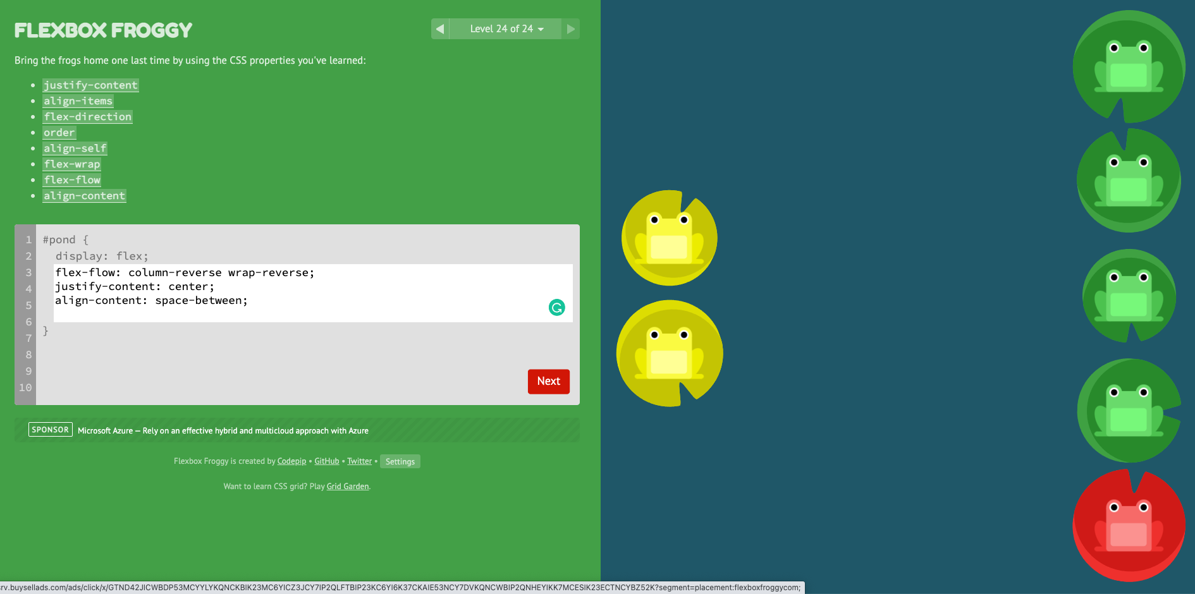Click the lower yellow frog

click(669, 352)
